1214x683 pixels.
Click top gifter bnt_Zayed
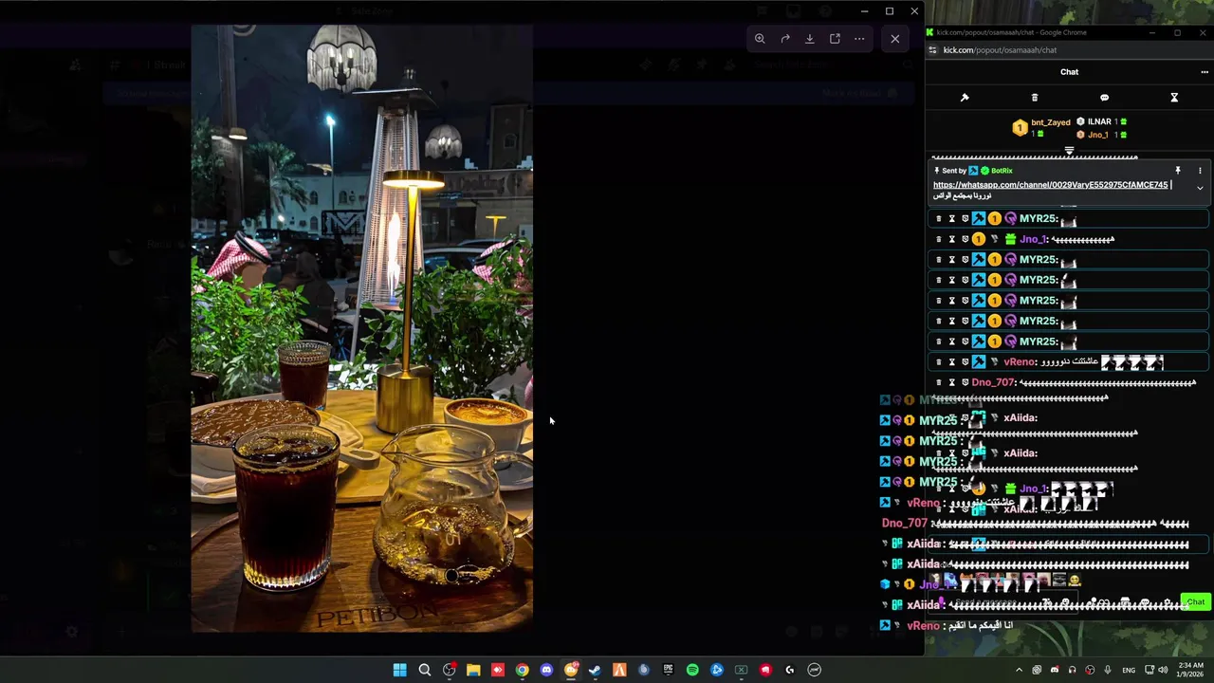coord(1051,122)
